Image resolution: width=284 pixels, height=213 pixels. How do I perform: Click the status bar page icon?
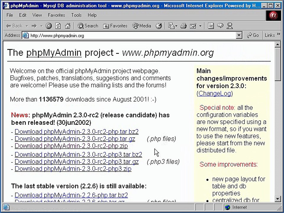pos(6,207)
